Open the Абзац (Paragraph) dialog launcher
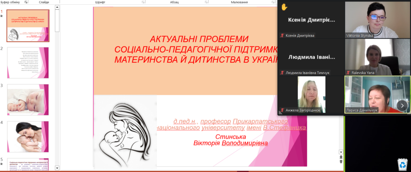 click(x=206, y=2)
